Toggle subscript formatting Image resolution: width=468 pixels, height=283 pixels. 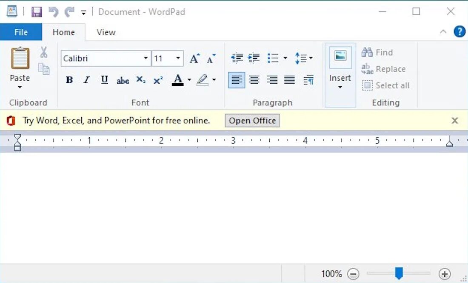coord(141,80)
